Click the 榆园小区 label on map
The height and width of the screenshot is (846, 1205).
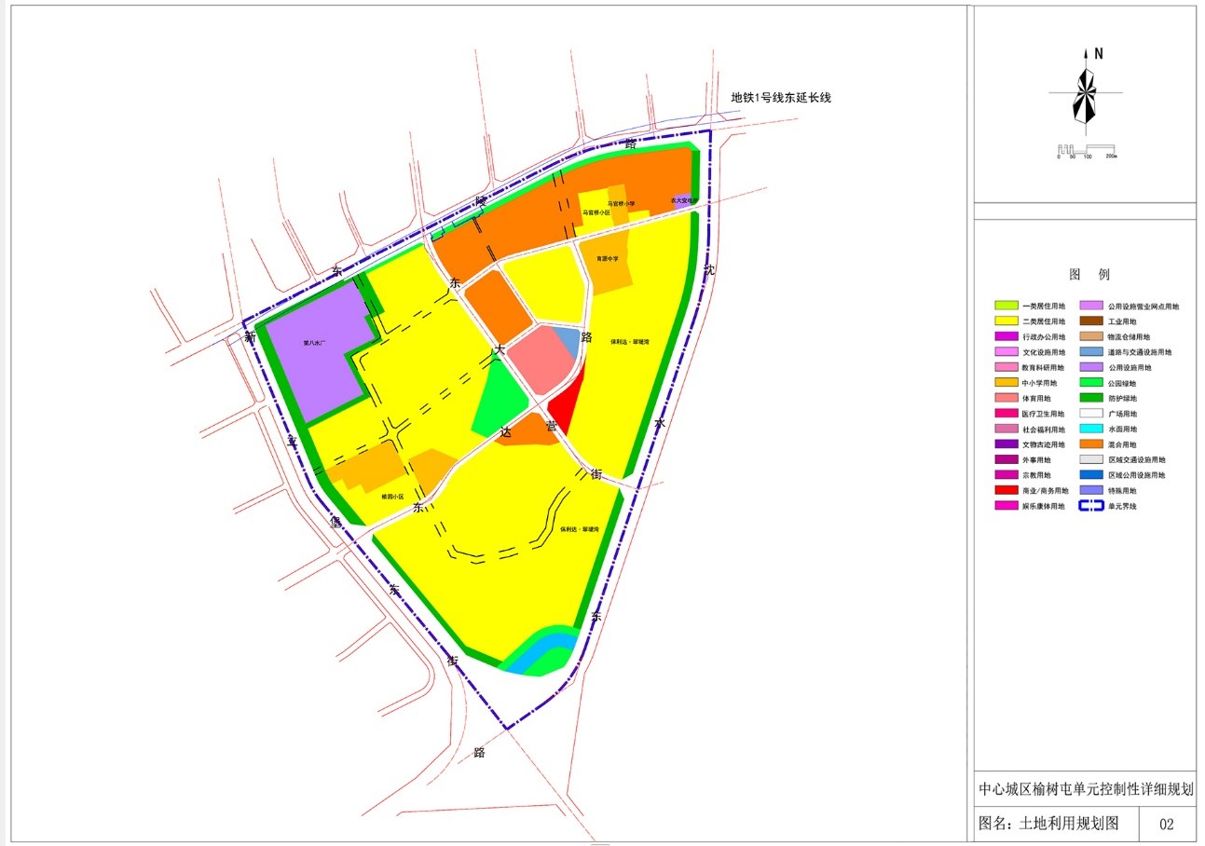pyautogui.click(x=393, y=497)
